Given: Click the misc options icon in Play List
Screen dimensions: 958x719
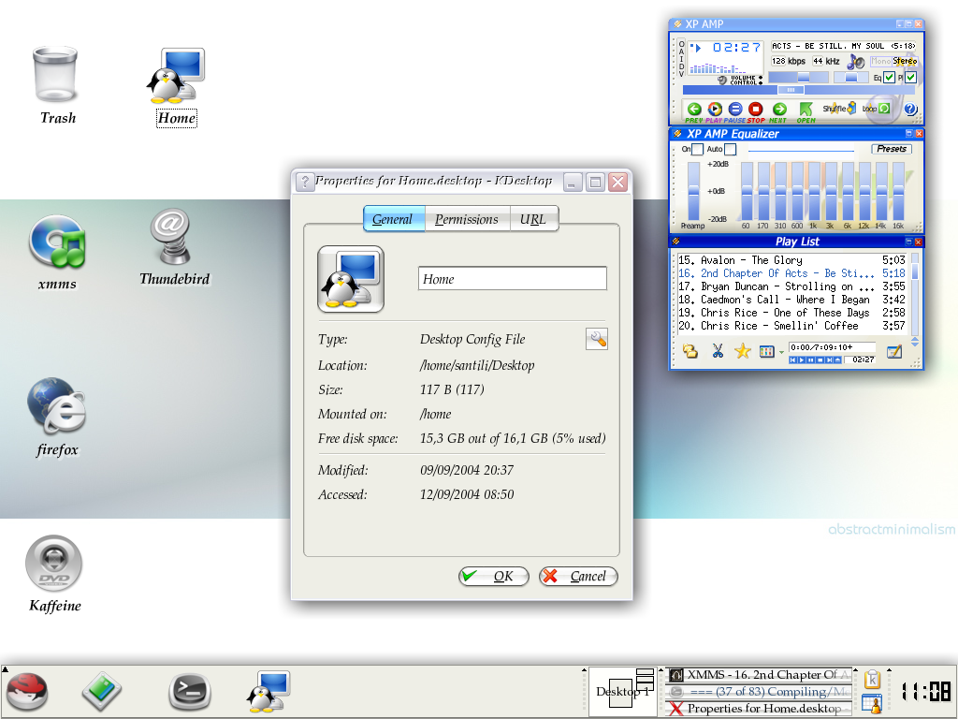Looking at the screenshot, I should pos(766,352).
